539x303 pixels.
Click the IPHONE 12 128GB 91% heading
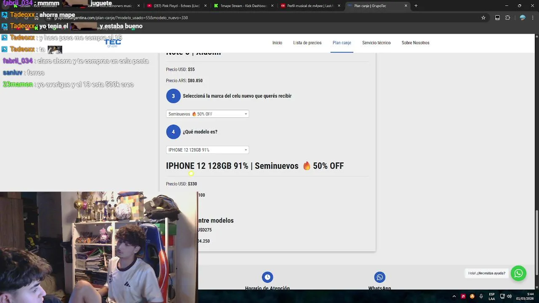pyautogui.click(x=255, y=166)
